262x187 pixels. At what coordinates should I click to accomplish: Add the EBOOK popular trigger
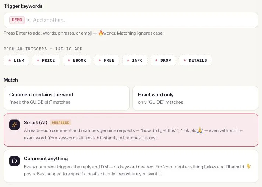pyautogui.click(x=77, y=60)
